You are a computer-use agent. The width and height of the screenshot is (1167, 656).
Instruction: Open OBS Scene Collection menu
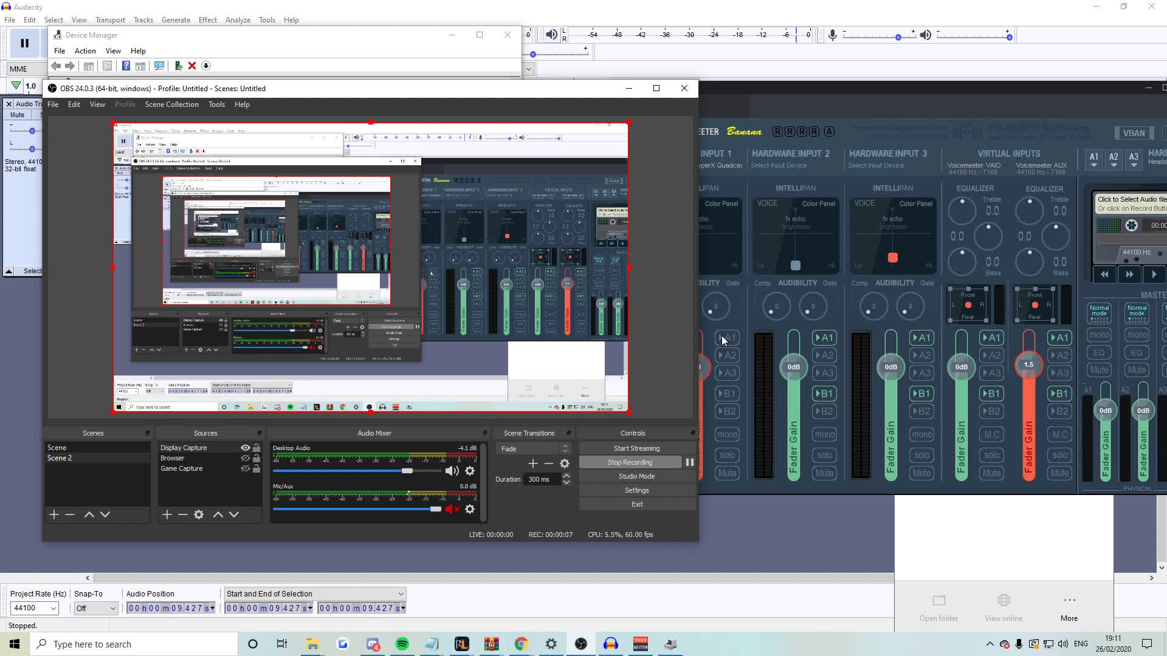pyautogui.click(x=171, y=104)
